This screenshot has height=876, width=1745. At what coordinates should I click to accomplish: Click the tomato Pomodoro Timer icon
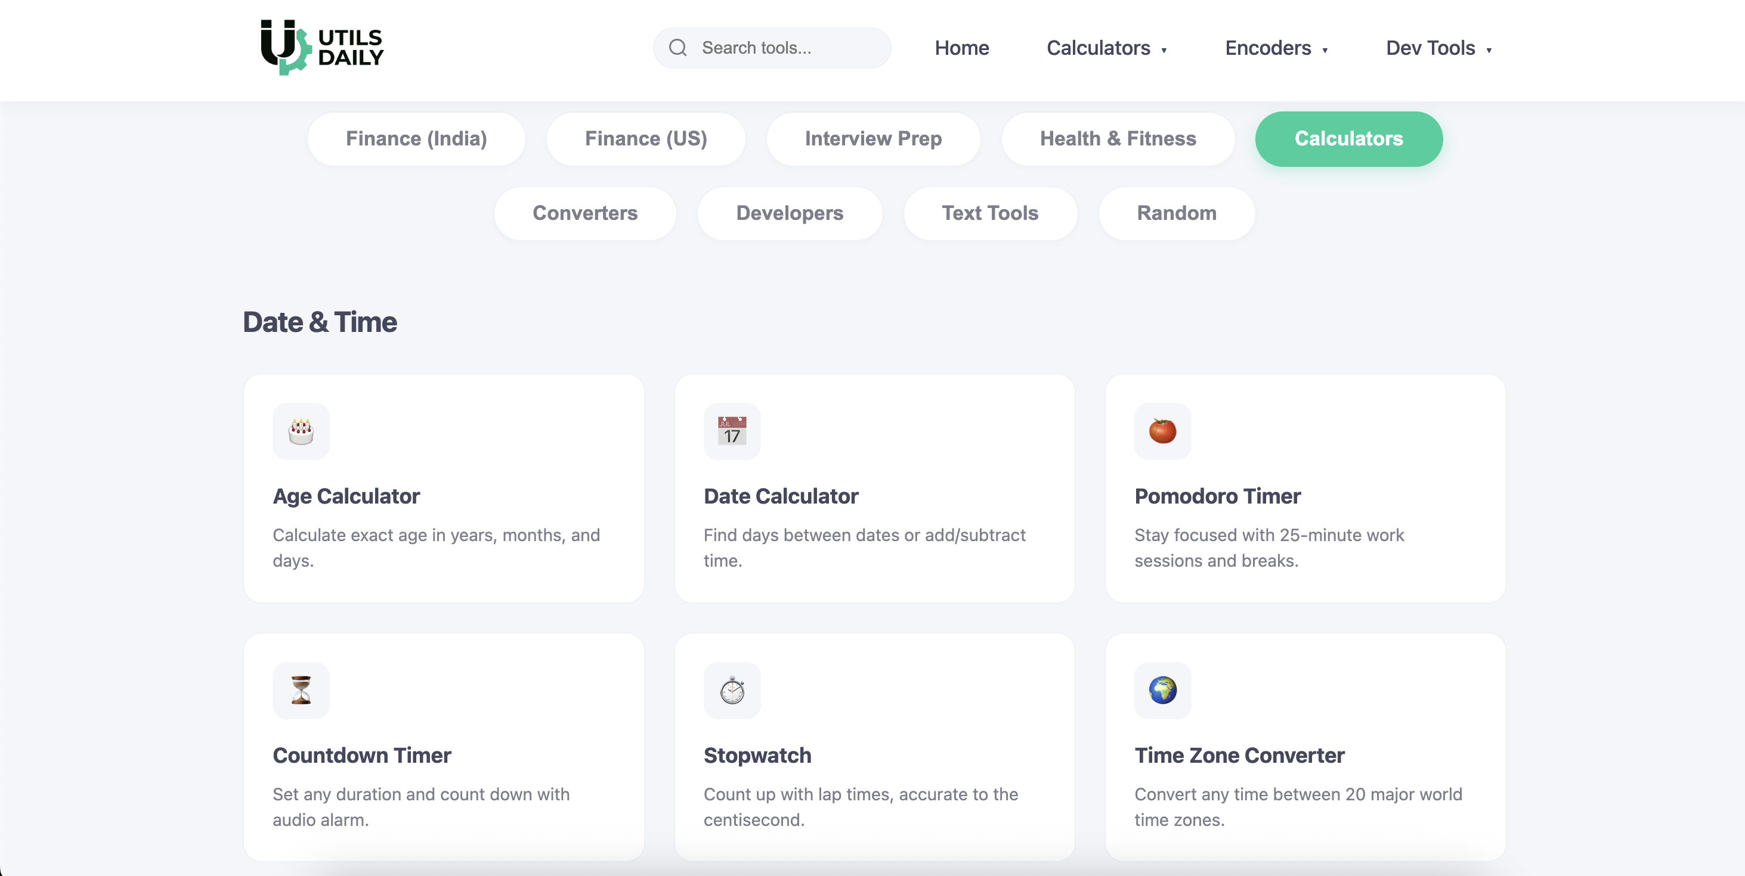(x=1162, y=431)
